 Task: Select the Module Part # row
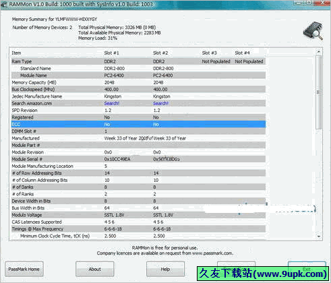(x=138, y=145)
